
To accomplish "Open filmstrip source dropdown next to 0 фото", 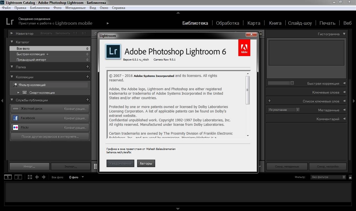I will (83, 177).
